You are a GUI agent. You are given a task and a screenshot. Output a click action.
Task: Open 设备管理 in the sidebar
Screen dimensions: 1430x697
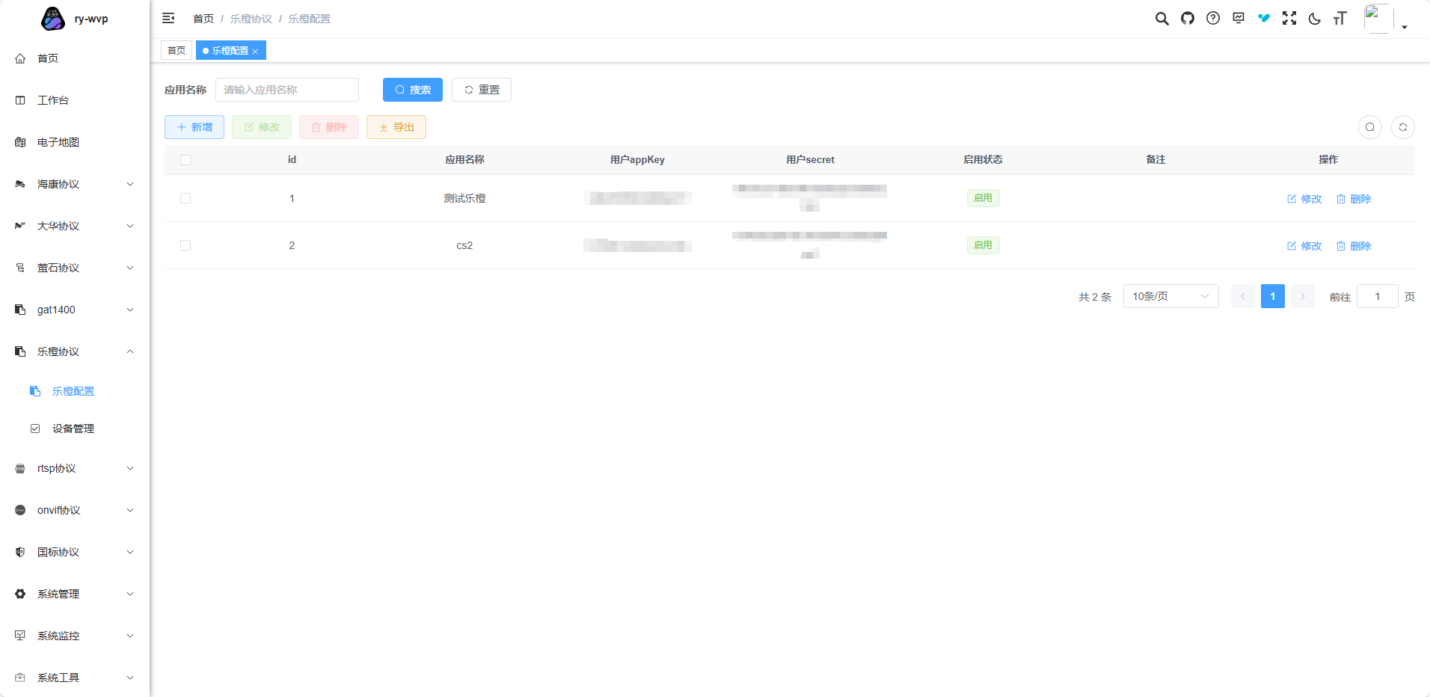(x=73, y=429)
